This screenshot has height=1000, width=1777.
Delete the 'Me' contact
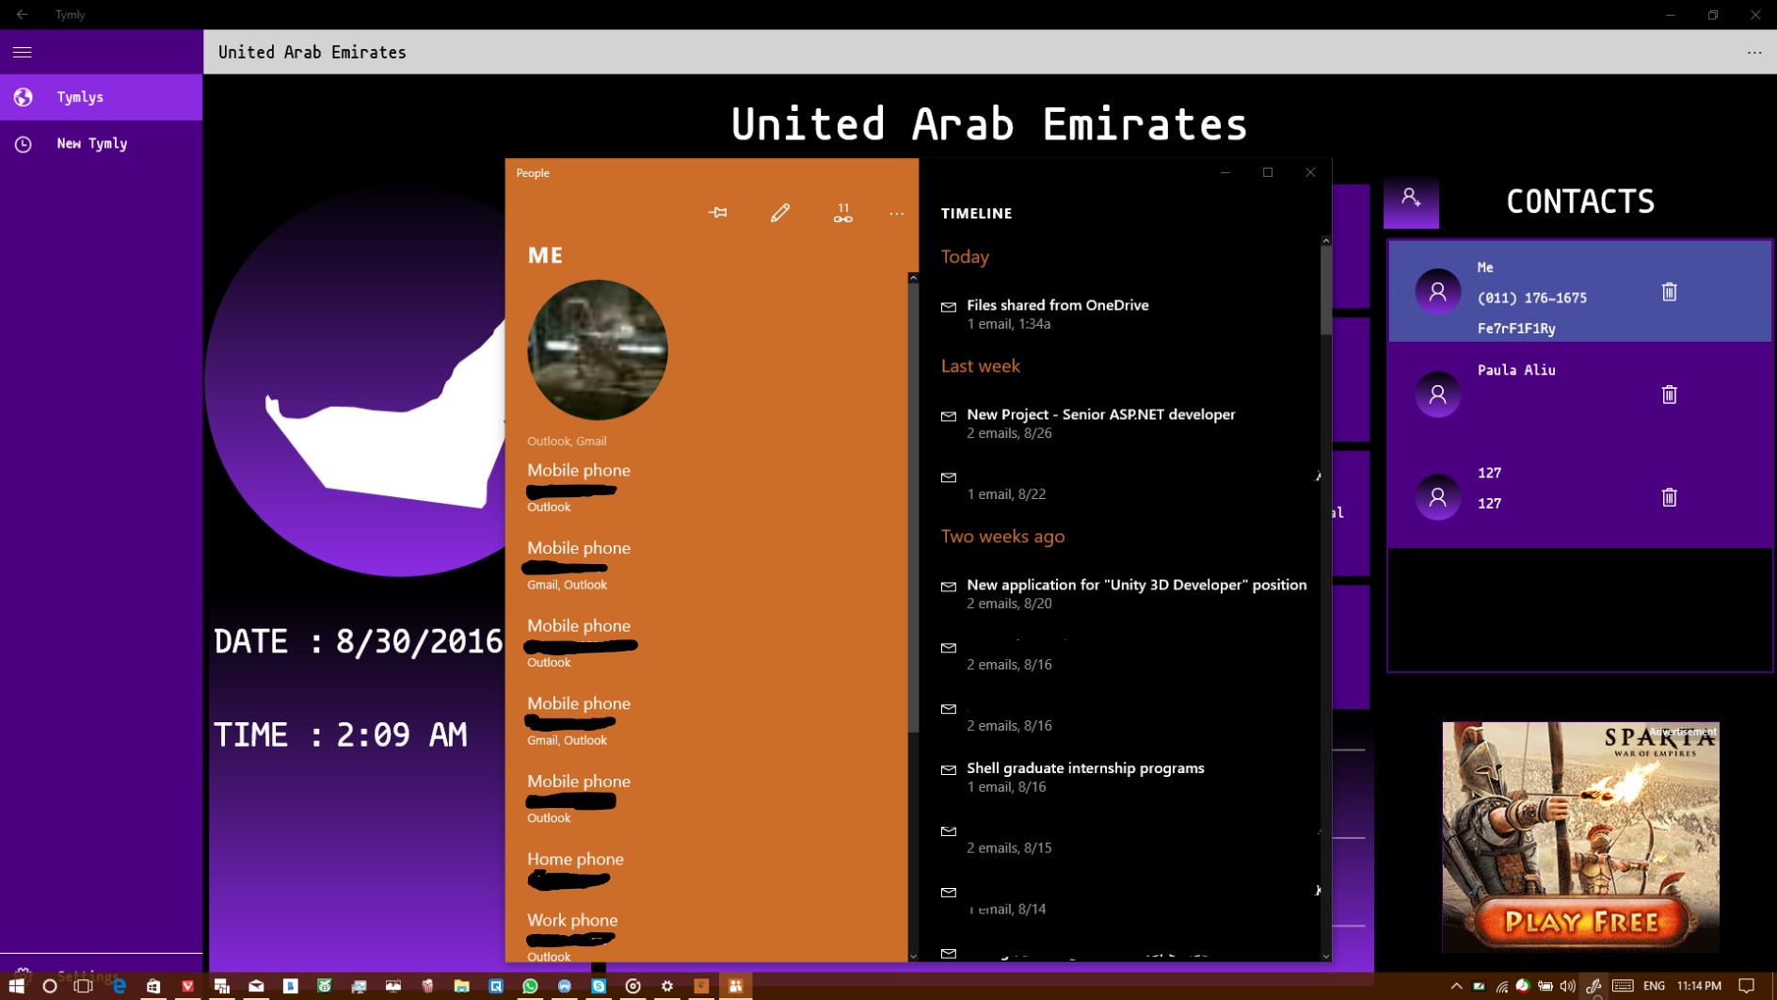[x=1669, y=292]
